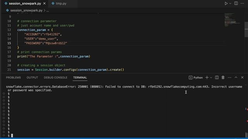Screen dimensions: 248x139
Task: Click connection_param variable on line 12
Action: pyautogui.click(x=31, y=30)
